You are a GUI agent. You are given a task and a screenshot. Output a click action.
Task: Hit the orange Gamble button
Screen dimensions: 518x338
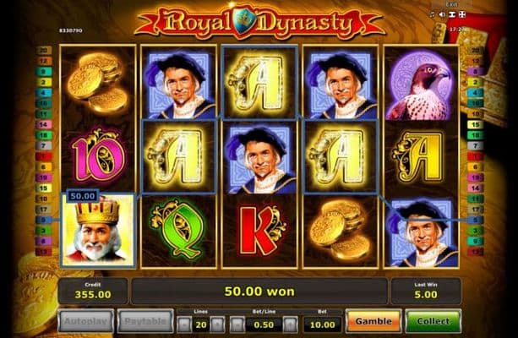[374, 321]
